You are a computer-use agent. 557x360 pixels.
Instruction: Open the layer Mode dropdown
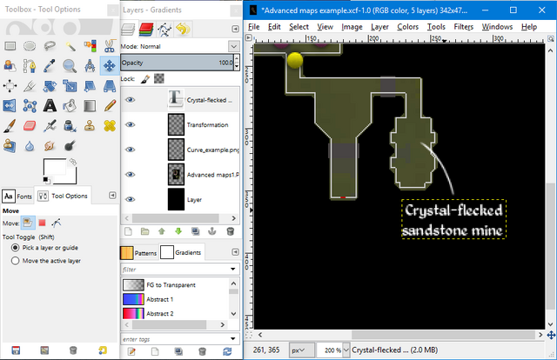tap(234, 46)
